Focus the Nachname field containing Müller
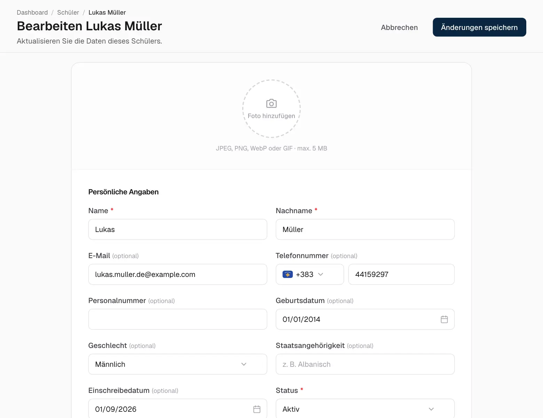The width and height of the screenshot is (543, 418). click(x=365, y=230)
